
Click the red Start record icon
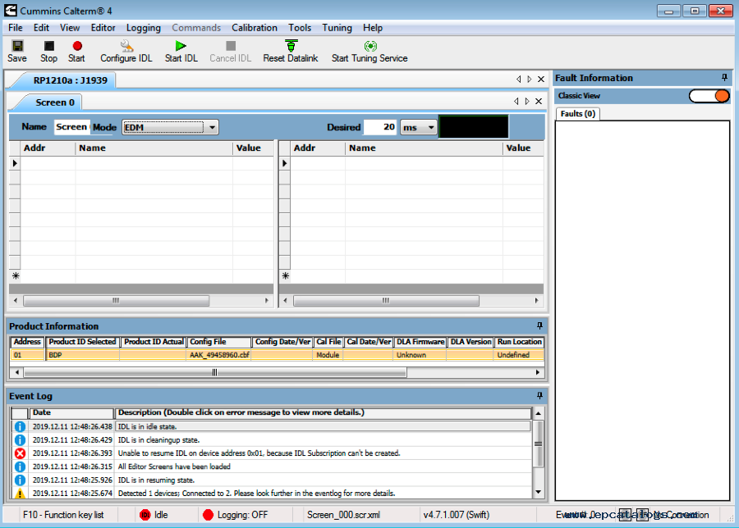tap(77, 46)
